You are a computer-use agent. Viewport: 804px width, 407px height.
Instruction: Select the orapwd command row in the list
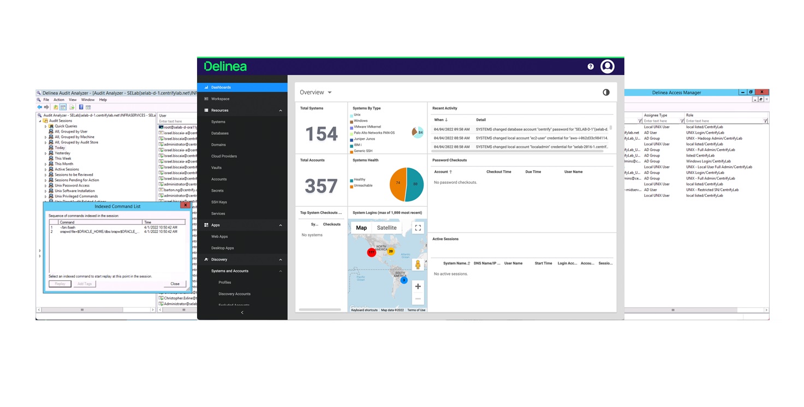(x=117, y=231)
